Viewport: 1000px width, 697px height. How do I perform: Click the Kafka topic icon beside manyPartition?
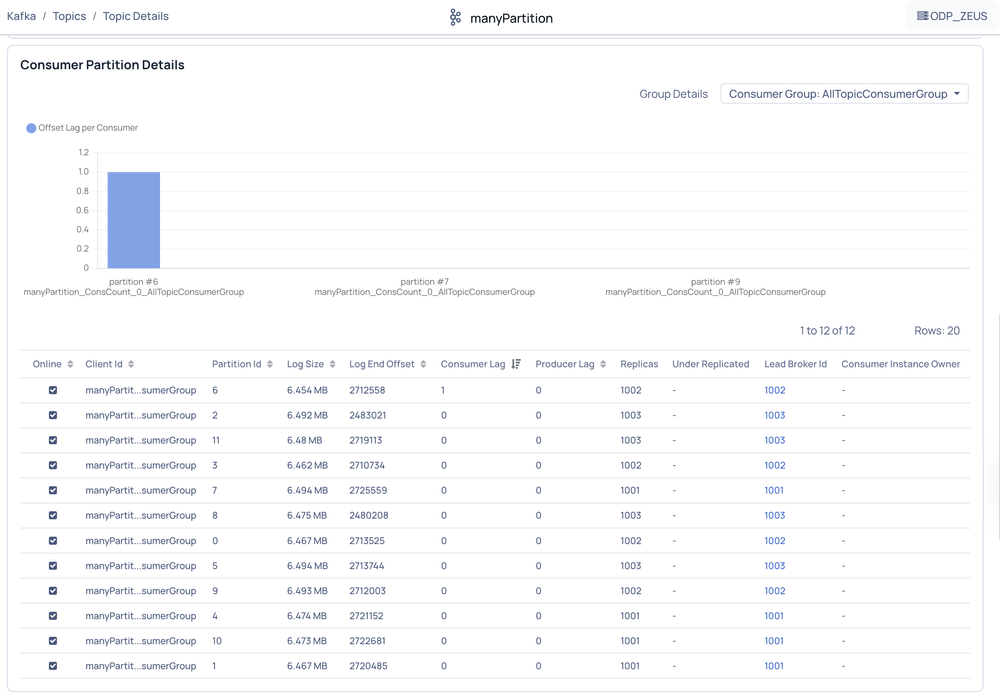pyautogui.click(x=455, y=18)
